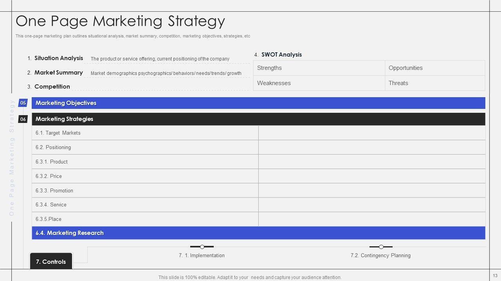Click the One Page Marketing Strategy title
501x281 pixels.
pos(120,21)
